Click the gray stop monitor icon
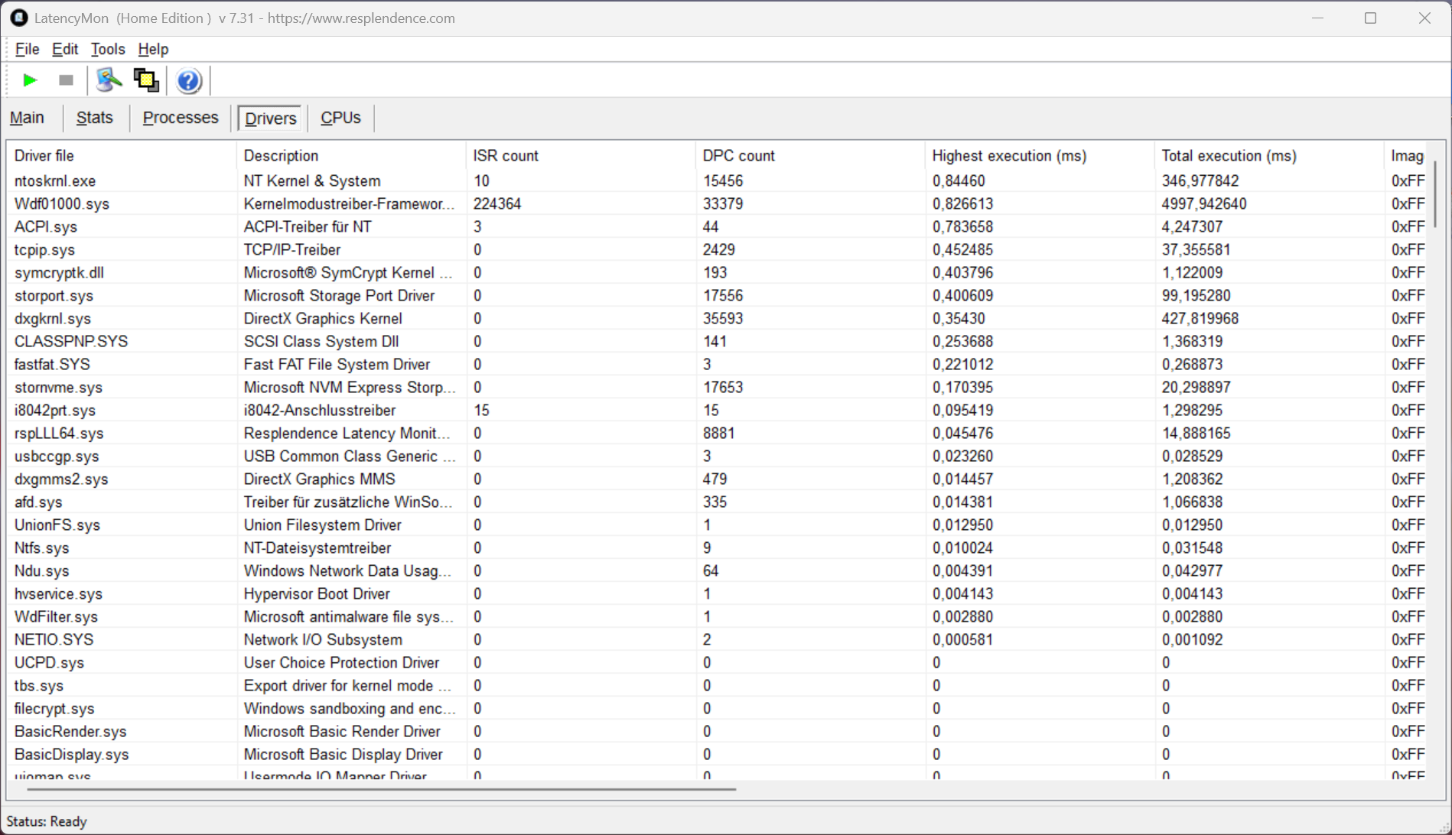This screenshot has width=1452, height=835. 66,80
